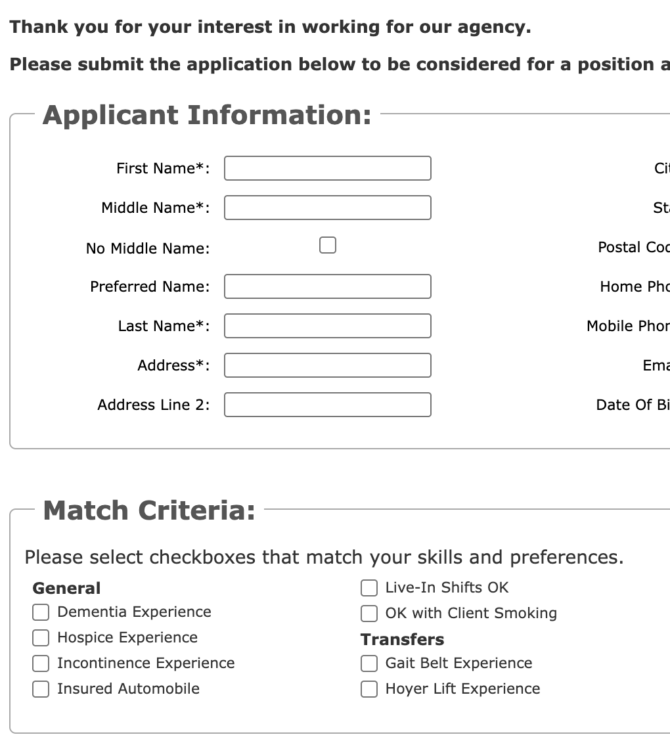Toggle the Incontinence Experience checkbox

click(x=40, y=663)
